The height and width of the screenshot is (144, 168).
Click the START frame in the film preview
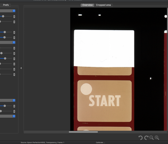point(104,101)
